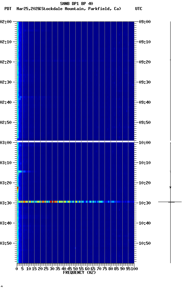Click the 09:00 UTC time label
185x290 pixels.
[x=145, y=22]
